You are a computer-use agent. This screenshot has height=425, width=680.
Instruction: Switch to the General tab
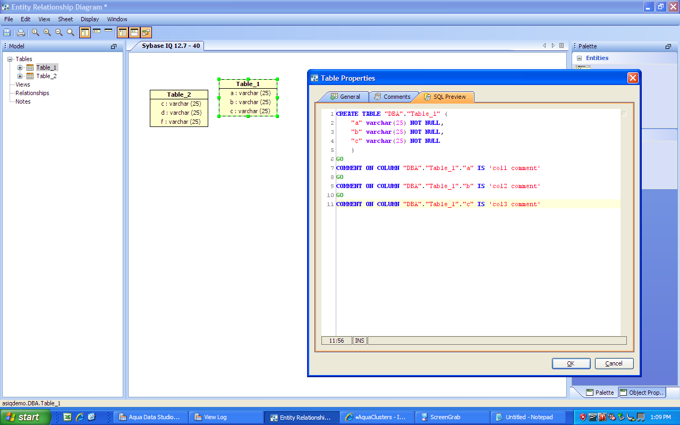(x=345, y=97)
